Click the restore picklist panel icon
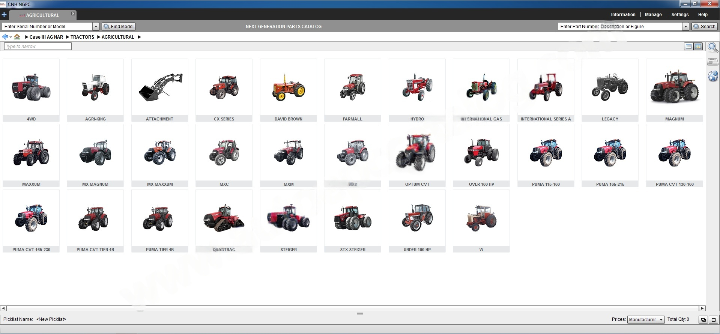Image resolution: width=720 pixels, height=334 pixels. 703,320
